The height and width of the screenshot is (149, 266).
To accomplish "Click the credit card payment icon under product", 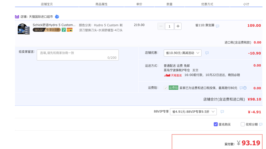I will pos(69,30).
